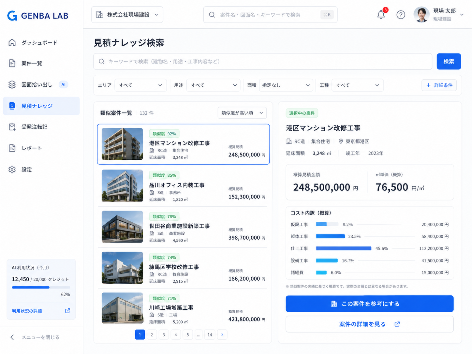Image resolution: width=472 pixels, height=354 pixels.
Task: Click the レポート chart icon
Action: click(x=12, y=148)
